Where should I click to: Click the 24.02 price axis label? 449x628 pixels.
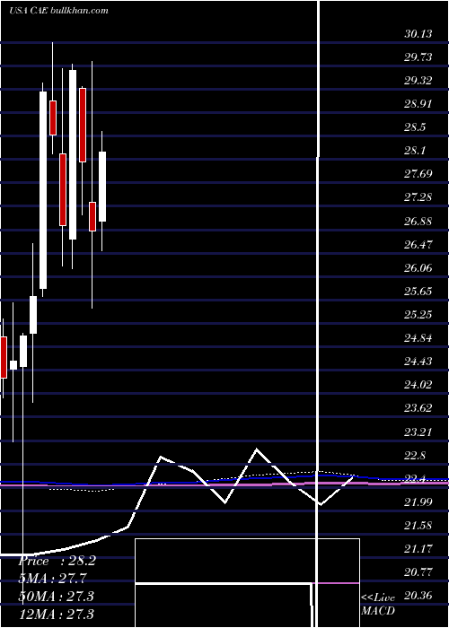click(x=418, y=385)
